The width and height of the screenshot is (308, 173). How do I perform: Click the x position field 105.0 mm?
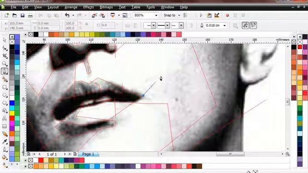pos(20,24)
